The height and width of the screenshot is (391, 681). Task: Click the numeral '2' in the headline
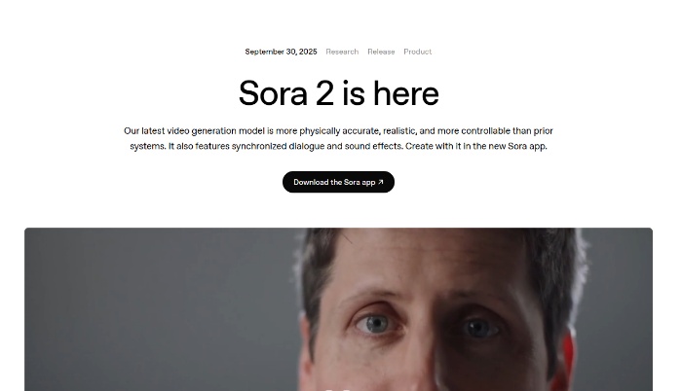click(324, 92)
